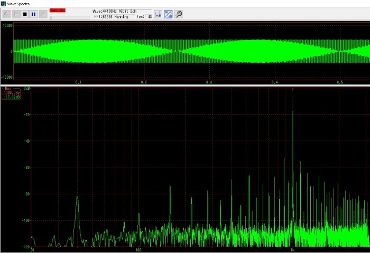The width and height of the screenshot is (370, 253).
Task: Stop the recording with the stop button
Action: [x=25, y=14]
